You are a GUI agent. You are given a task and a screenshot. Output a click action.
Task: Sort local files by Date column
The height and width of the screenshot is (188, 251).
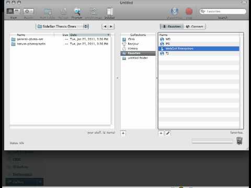pyautogui.click(x=90, y=35)
